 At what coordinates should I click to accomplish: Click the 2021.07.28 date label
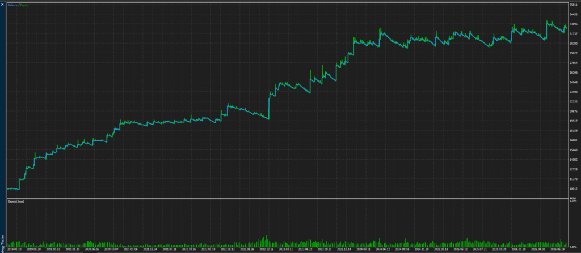pos(170,249)
